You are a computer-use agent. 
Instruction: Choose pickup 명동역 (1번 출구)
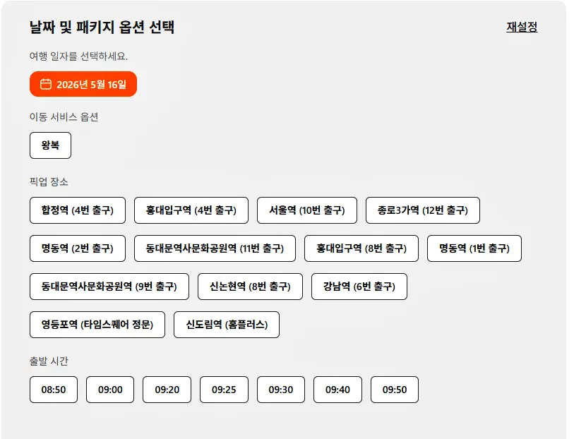474,248
